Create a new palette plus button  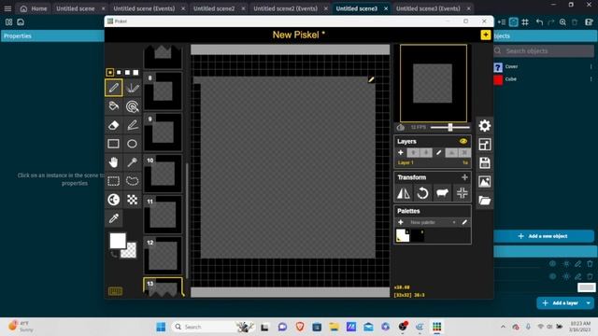(x=401, y=222)
